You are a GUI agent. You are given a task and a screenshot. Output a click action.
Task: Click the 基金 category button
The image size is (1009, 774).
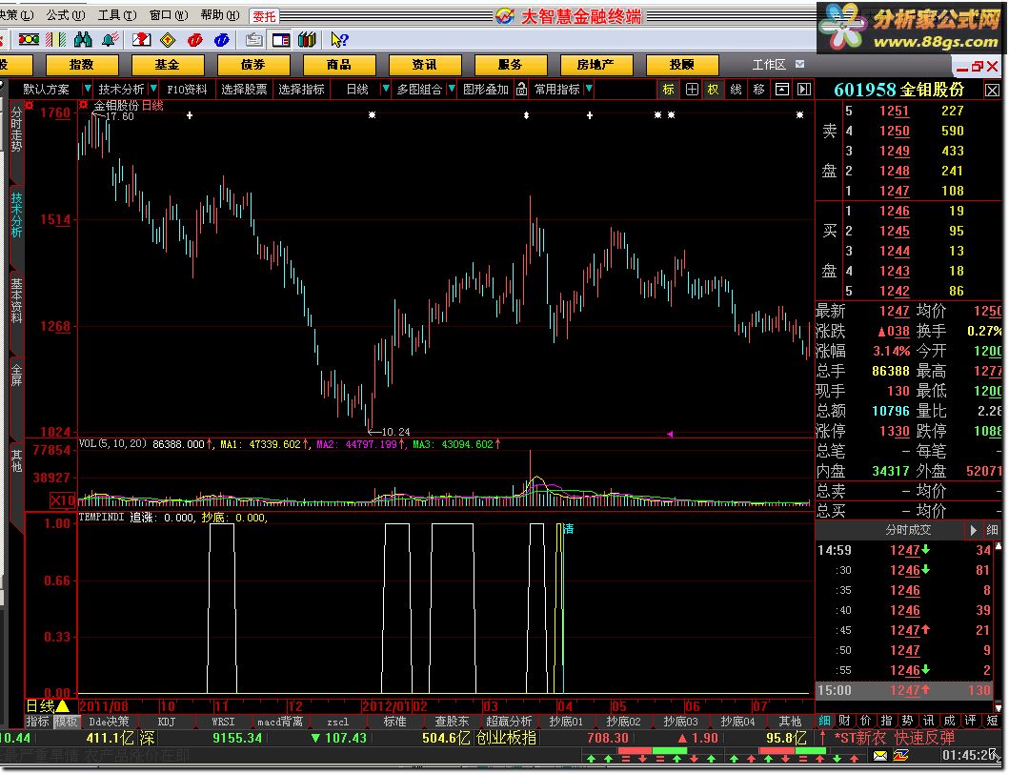[168, 65]
